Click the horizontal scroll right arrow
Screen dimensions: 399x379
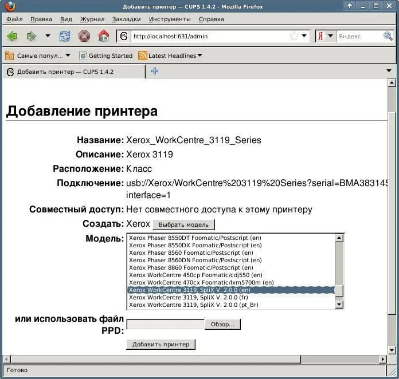(x=382, y=359)
